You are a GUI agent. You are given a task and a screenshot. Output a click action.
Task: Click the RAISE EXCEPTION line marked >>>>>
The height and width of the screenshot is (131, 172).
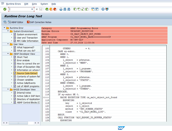pyautogui.click(x=89, y=97)
